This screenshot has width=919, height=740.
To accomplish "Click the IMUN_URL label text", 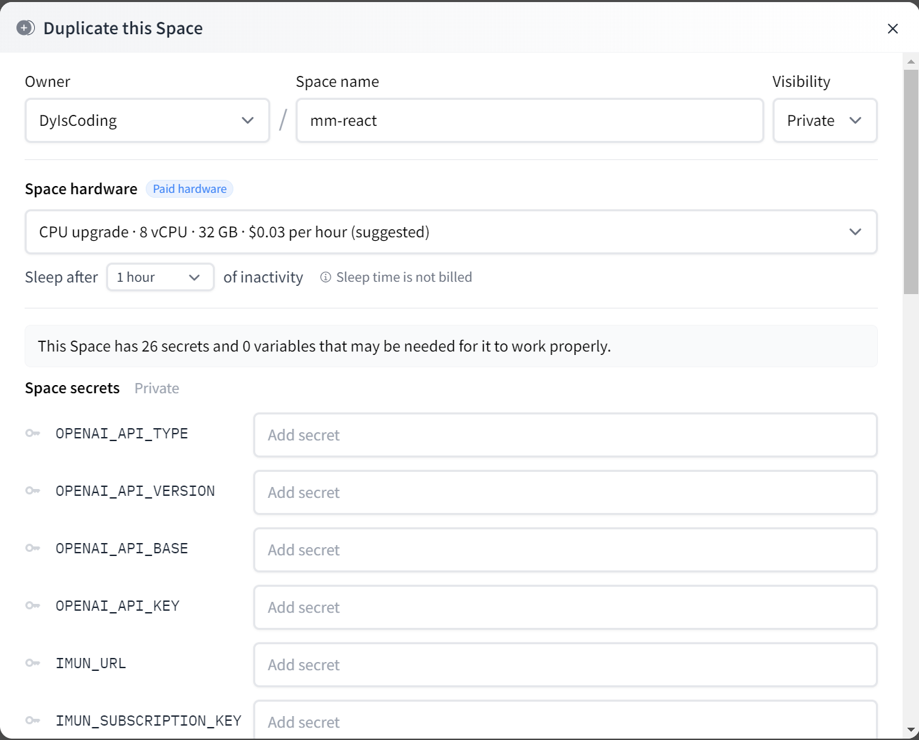I will pos(91,663).
